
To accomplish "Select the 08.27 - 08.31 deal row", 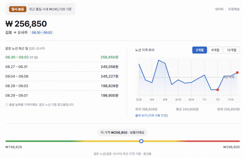I will click(62, 67).
